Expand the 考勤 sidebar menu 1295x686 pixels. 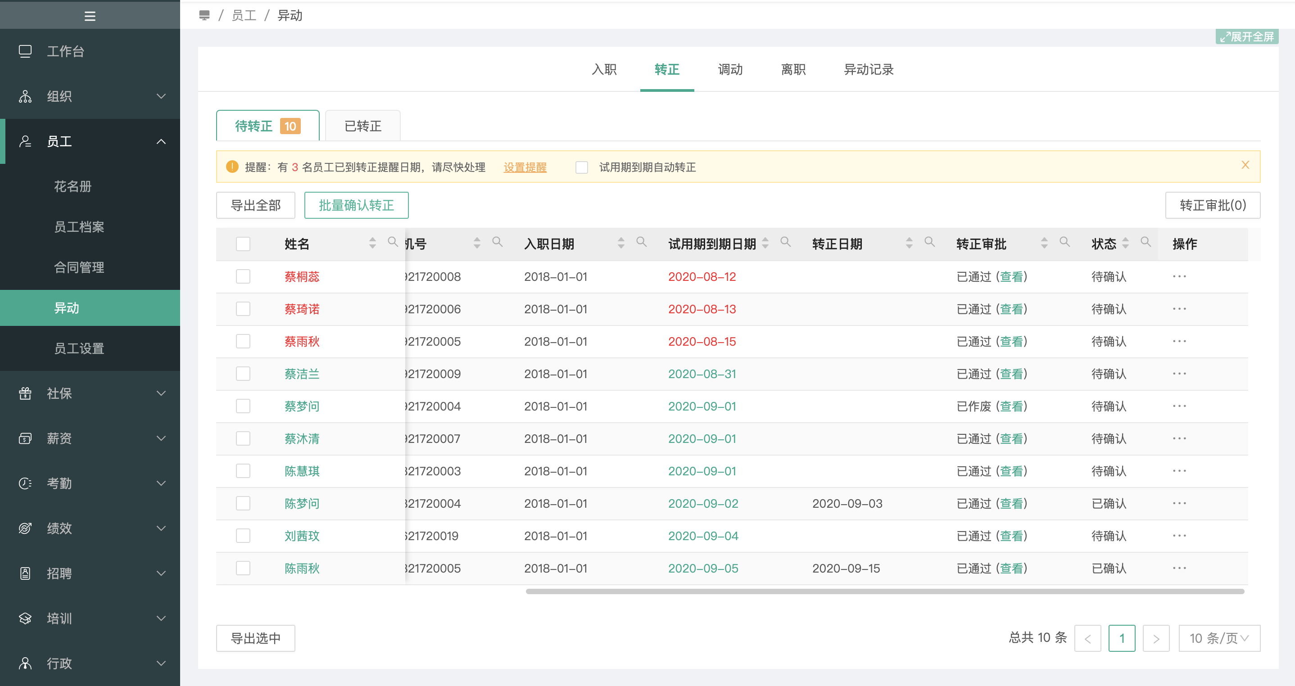[x=161, y=483]
